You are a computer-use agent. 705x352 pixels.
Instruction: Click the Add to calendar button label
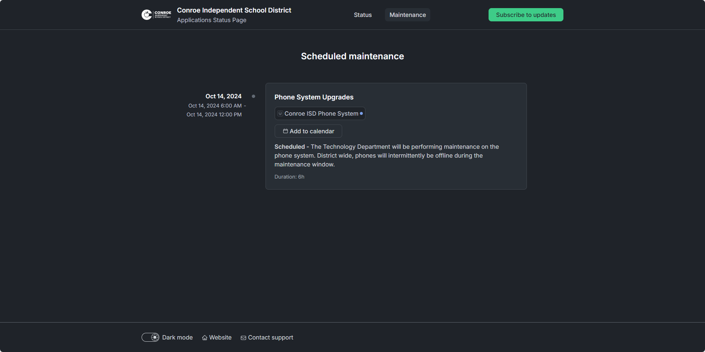pyautogui.click(x=312, y=131)
